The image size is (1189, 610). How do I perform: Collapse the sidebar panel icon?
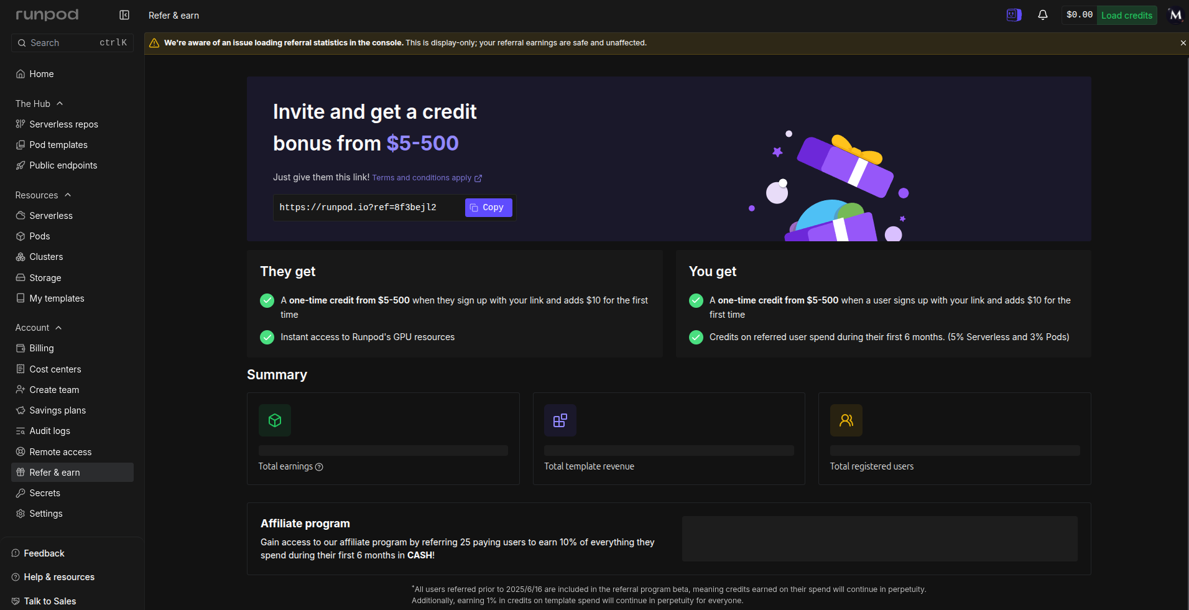(x=124, y=15)
